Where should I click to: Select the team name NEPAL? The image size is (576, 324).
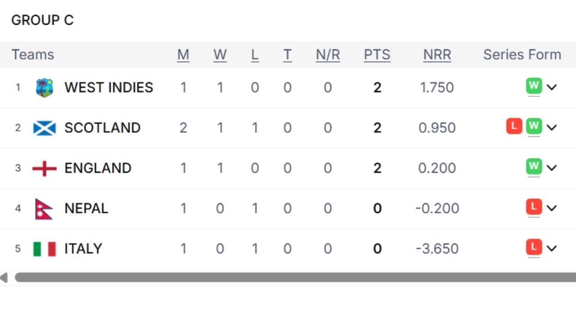(86, 208)
